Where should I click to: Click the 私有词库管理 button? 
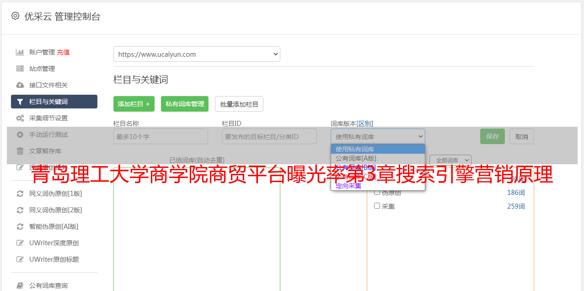click(x=185, y=104)
